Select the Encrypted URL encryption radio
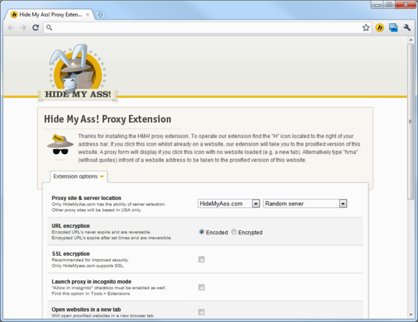 pyautogui.click(x=234, y=232)
